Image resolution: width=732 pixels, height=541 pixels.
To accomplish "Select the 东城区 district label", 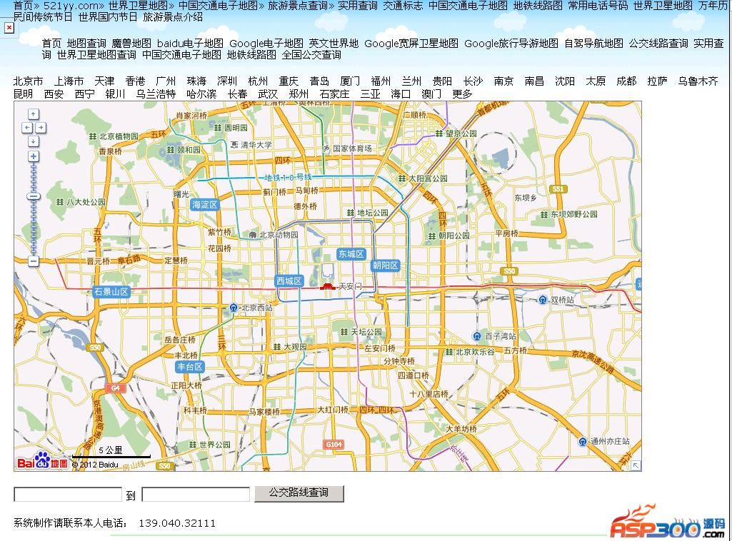I will [351, 253].
